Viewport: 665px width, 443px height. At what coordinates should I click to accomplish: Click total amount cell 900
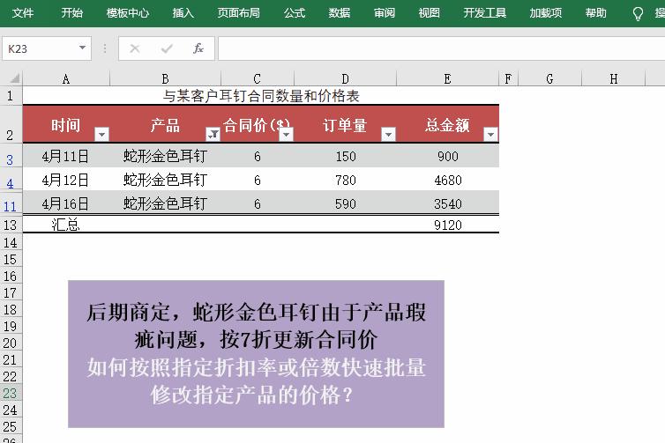(447, 156)
